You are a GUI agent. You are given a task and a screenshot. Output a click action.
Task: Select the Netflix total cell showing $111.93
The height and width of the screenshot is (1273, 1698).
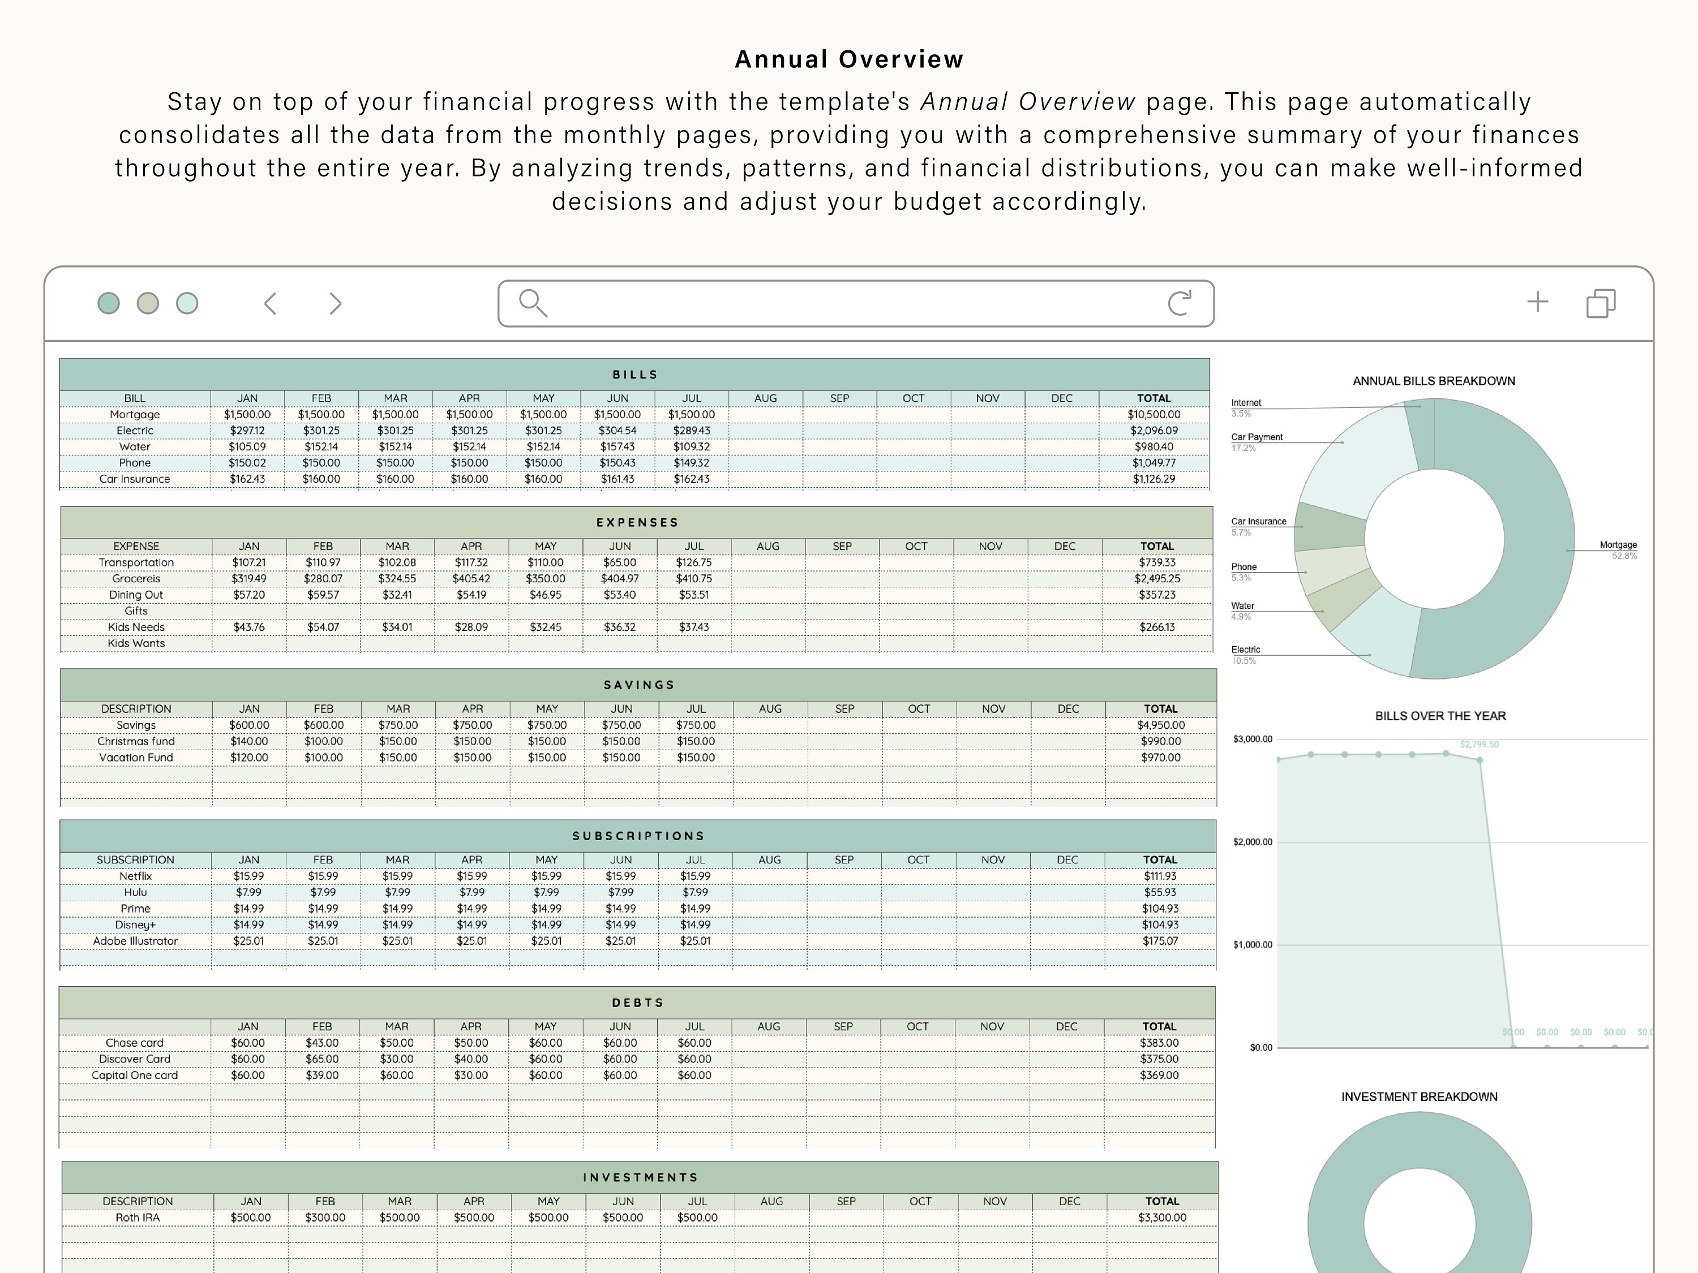tap(1160, 875)
